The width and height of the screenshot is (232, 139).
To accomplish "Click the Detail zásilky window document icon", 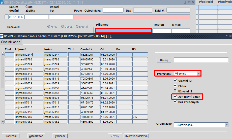I will pyautogui.click(x=2, y=2).
